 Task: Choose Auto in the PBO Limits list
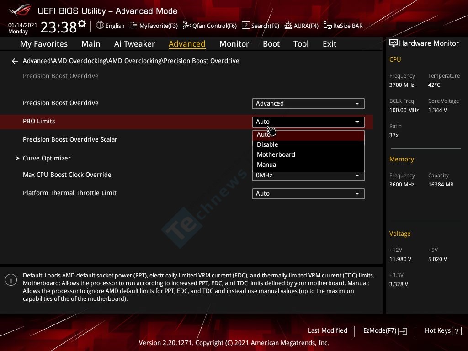pyautogui.click(x=308, y=135)
